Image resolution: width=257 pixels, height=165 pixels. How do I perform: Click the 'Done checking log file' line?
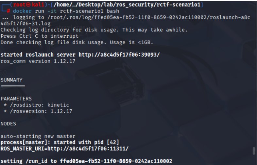point(77,42)
